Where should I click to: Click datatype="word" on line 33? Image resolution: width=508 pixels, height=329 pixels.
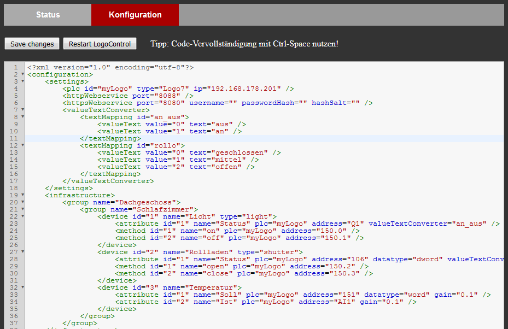tap(397, 295)
